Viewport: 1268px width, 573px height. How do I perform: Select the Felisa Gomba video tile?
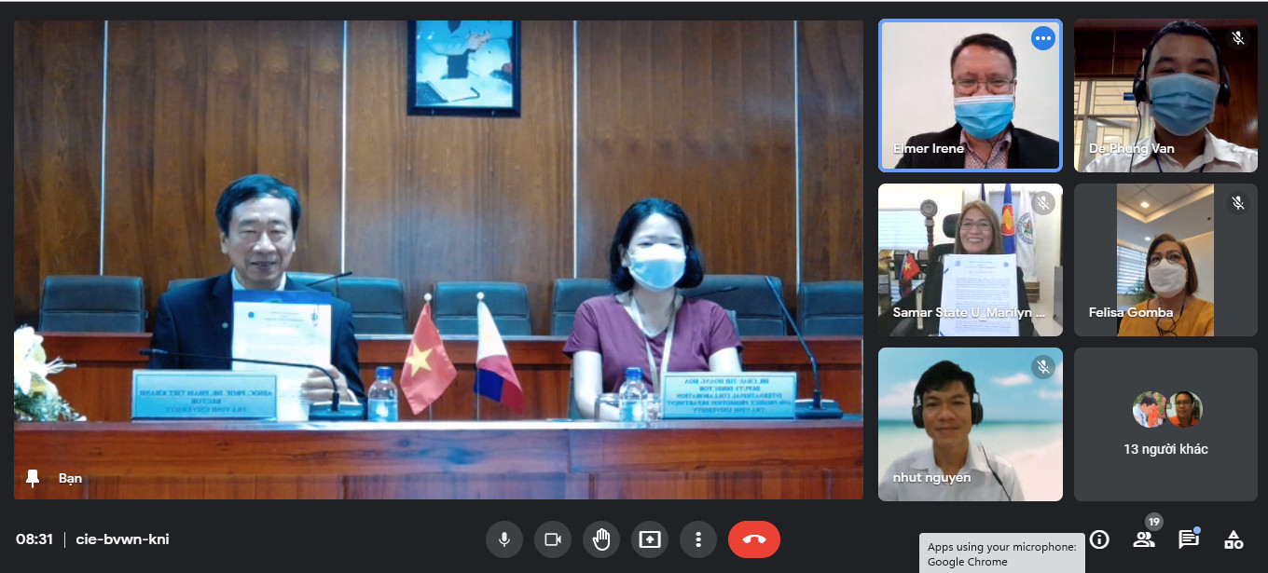(x=1165, y=259)
